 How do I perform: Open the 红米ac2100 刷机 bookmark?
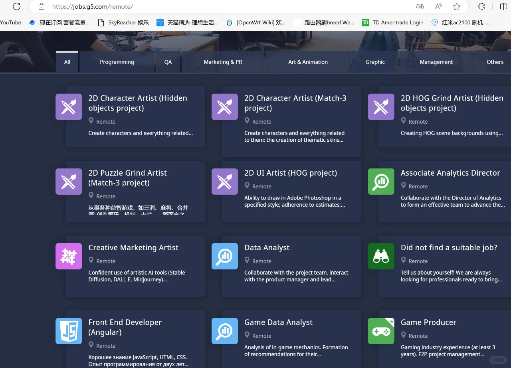coord(461,22)
